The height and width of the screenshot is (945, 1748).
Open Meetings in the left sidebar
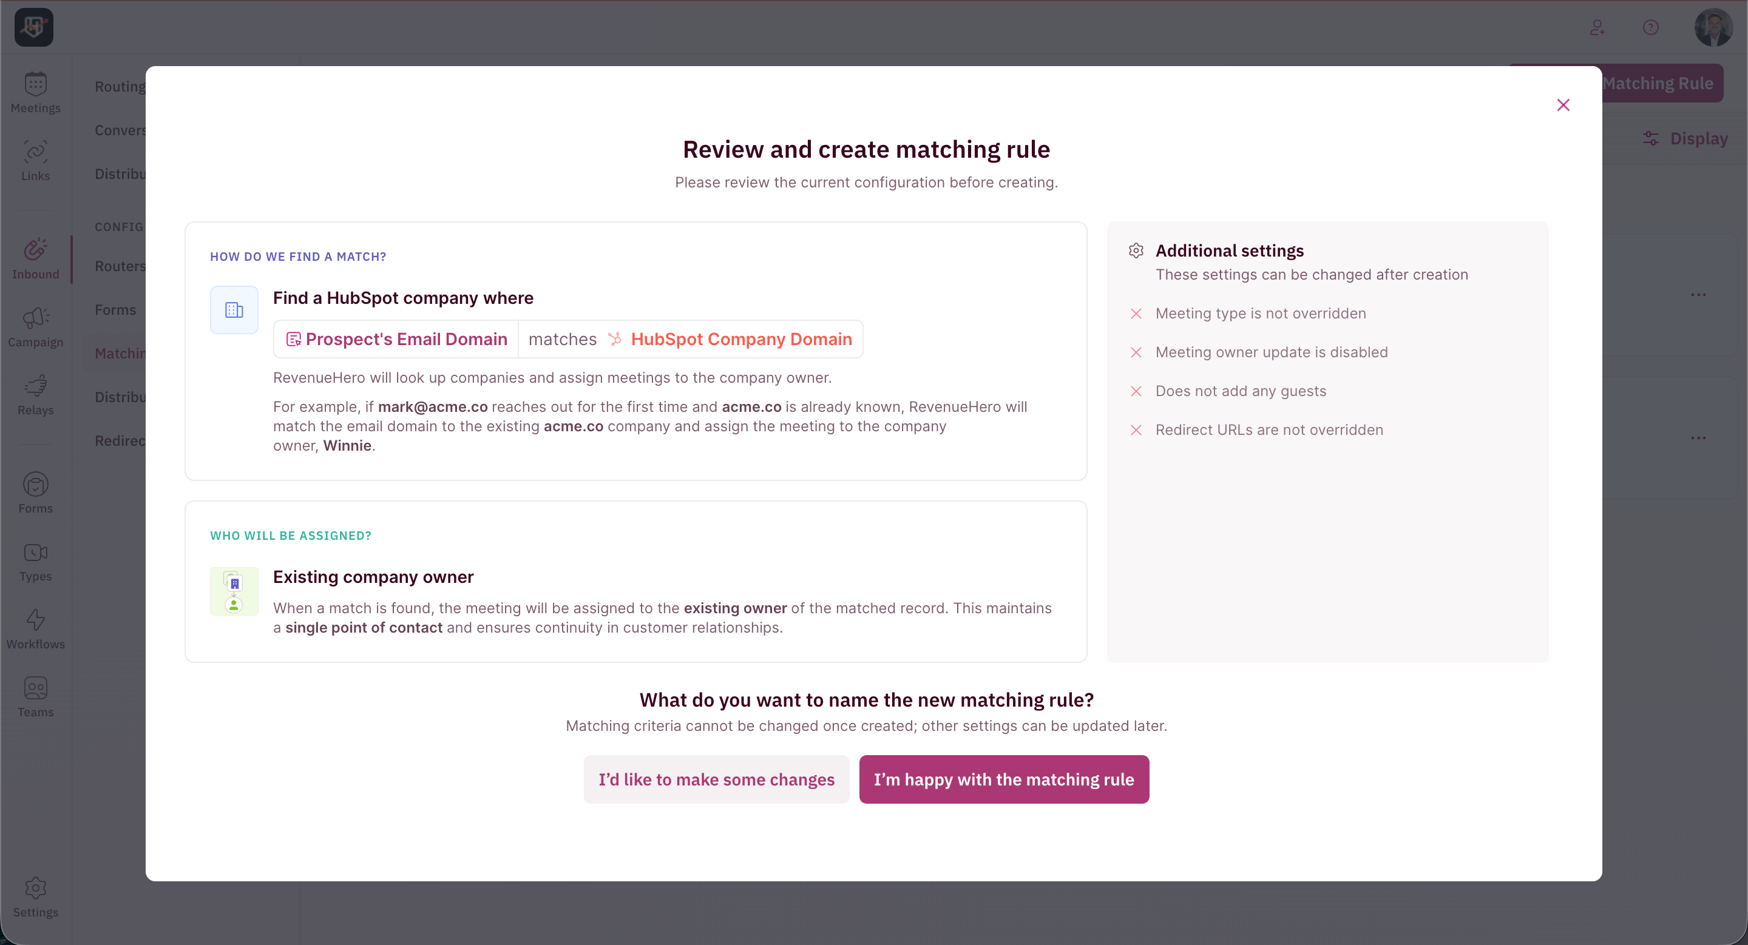point(35,93)
